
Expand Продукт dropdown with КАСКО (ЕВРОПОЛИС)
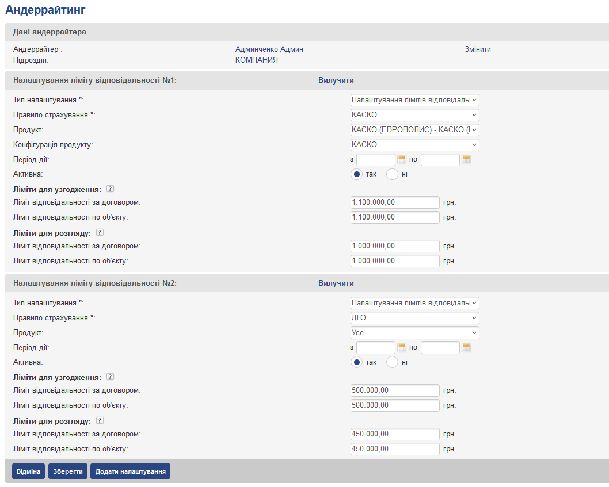point(414,130)
